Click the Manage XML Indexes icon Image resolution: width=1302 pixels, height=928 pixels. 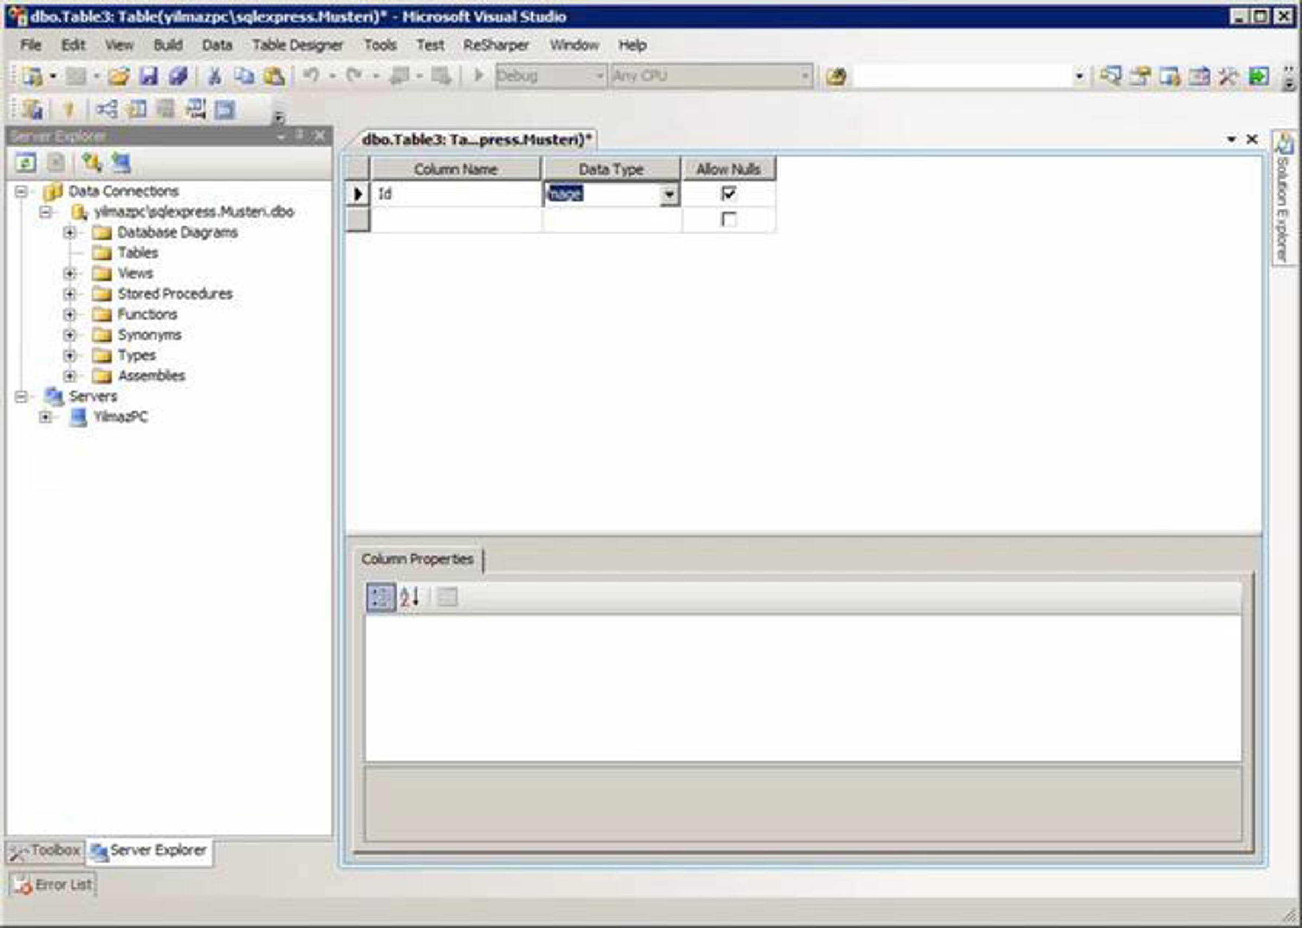pos(196,109)
